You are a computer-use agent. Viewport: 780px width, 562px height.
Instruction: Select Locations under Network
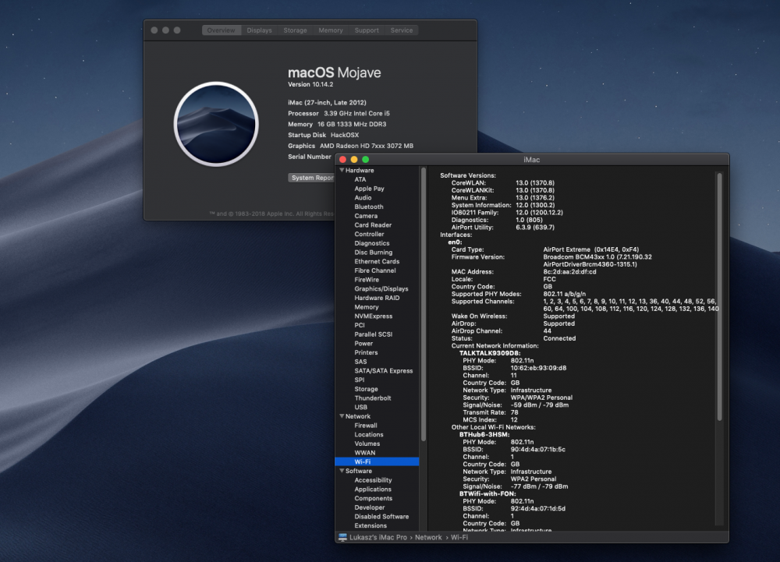(x=369, y=434)
